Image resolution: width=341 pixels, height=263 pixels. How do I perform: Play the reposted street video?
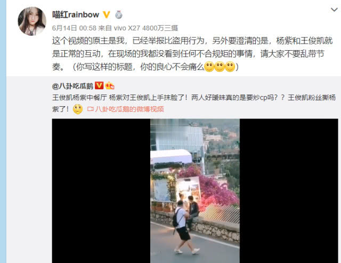pyautogui.click(x=195, y=191)
